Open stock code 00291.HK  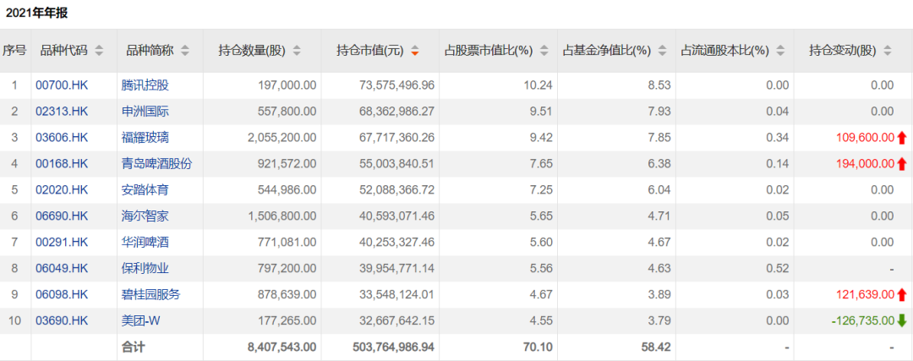(62, 243)
